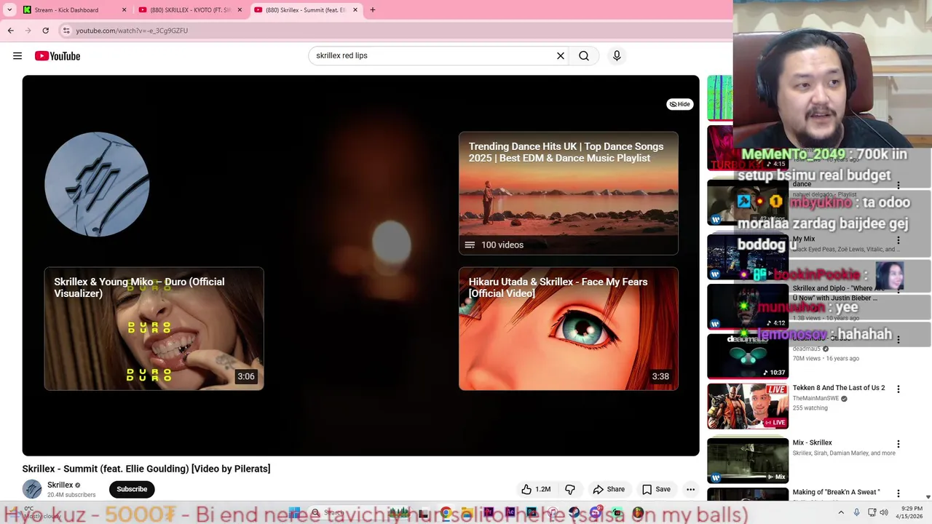Share the video with Share button

tap(609, 489)
